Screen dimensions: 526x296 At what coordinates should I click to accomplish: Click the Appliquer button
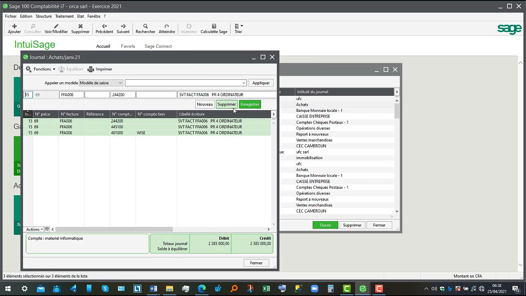261,83
